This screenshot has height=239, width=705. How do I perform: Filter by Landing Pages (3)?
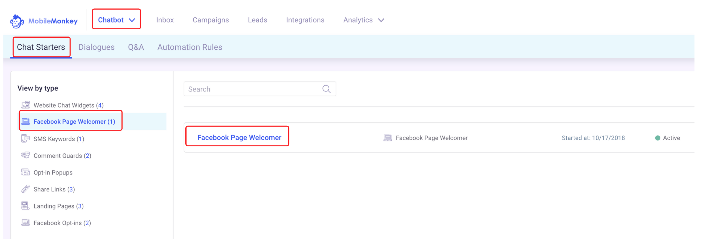tap(59, 206)
